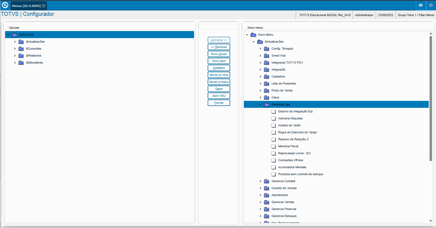Click the &Miscelanea folder icon
436x228 pixels.
point(21,62)
